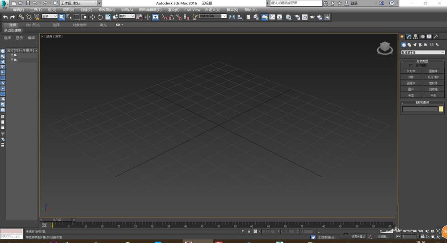Select the Unlink Selection tool
The width and height of the screenshot is (447, 243).
29,17
